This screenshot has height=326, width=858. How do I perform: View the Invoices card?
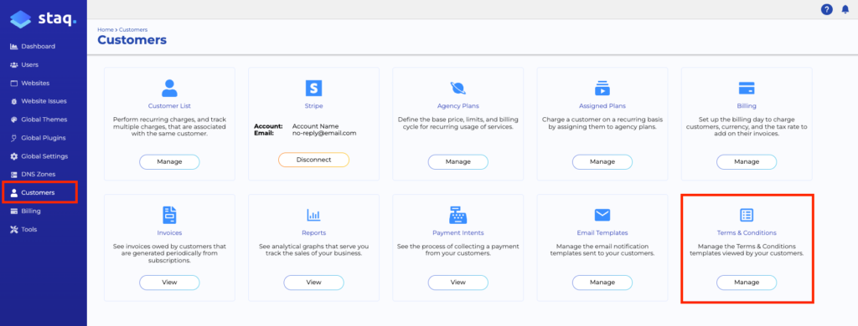pyautogui.click(x=169, y=283)
